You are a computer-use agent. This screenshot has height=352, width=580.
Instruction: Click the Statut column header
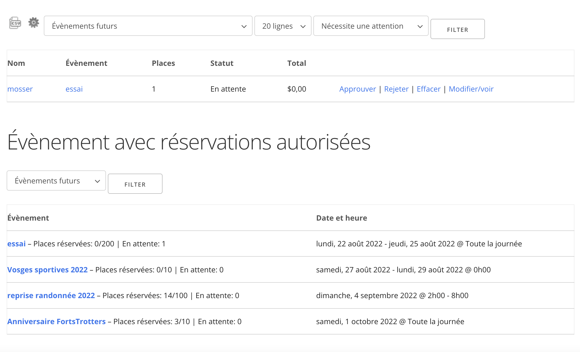pos(221,63)
